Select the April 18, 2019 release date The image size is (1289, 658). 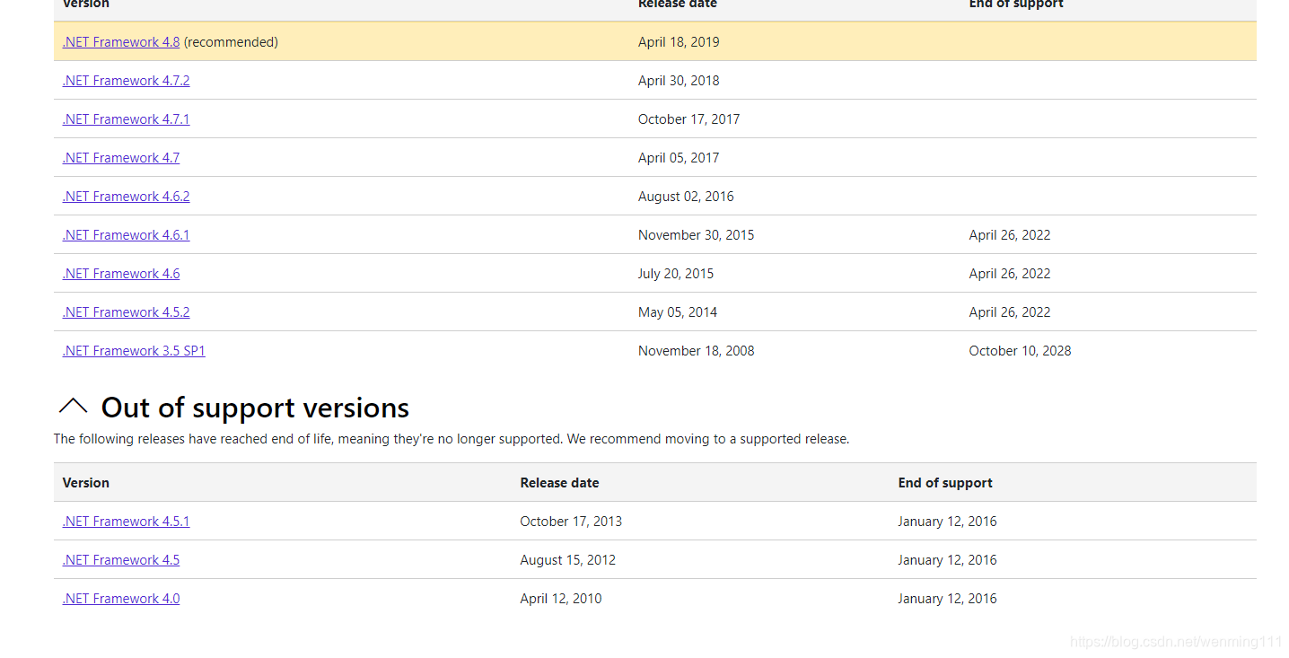tap(679, 42)
